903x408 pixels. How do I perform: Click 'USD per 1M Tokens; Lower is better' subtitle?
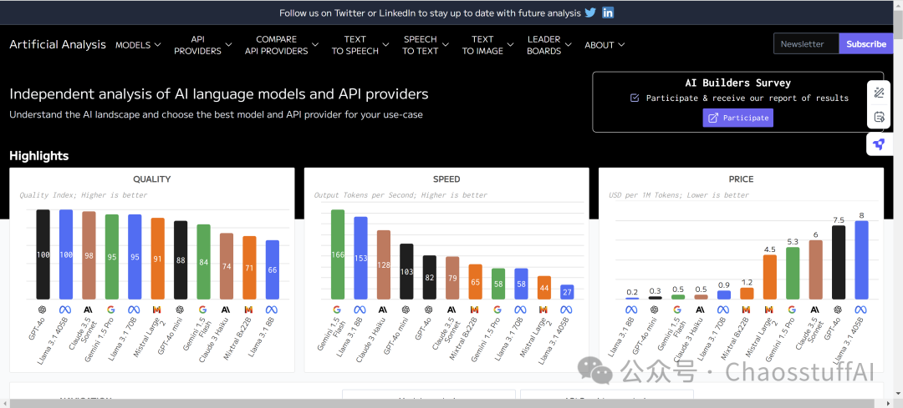pos(679,195)
